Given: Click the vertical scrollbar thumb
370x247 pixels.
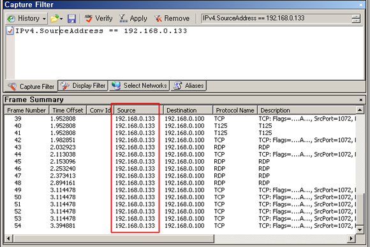Looking at the screenshot, I should click(360, 209).
